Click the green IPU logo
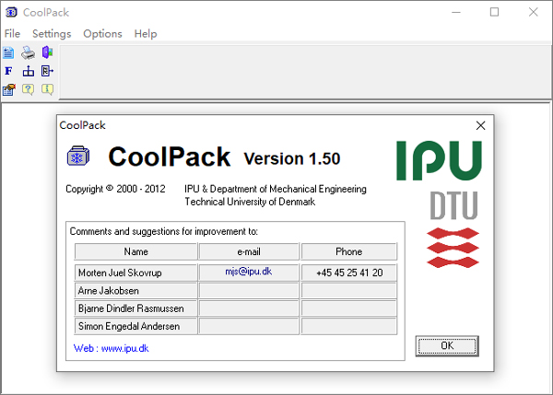 pyautogui.click(x=439, y=161)
